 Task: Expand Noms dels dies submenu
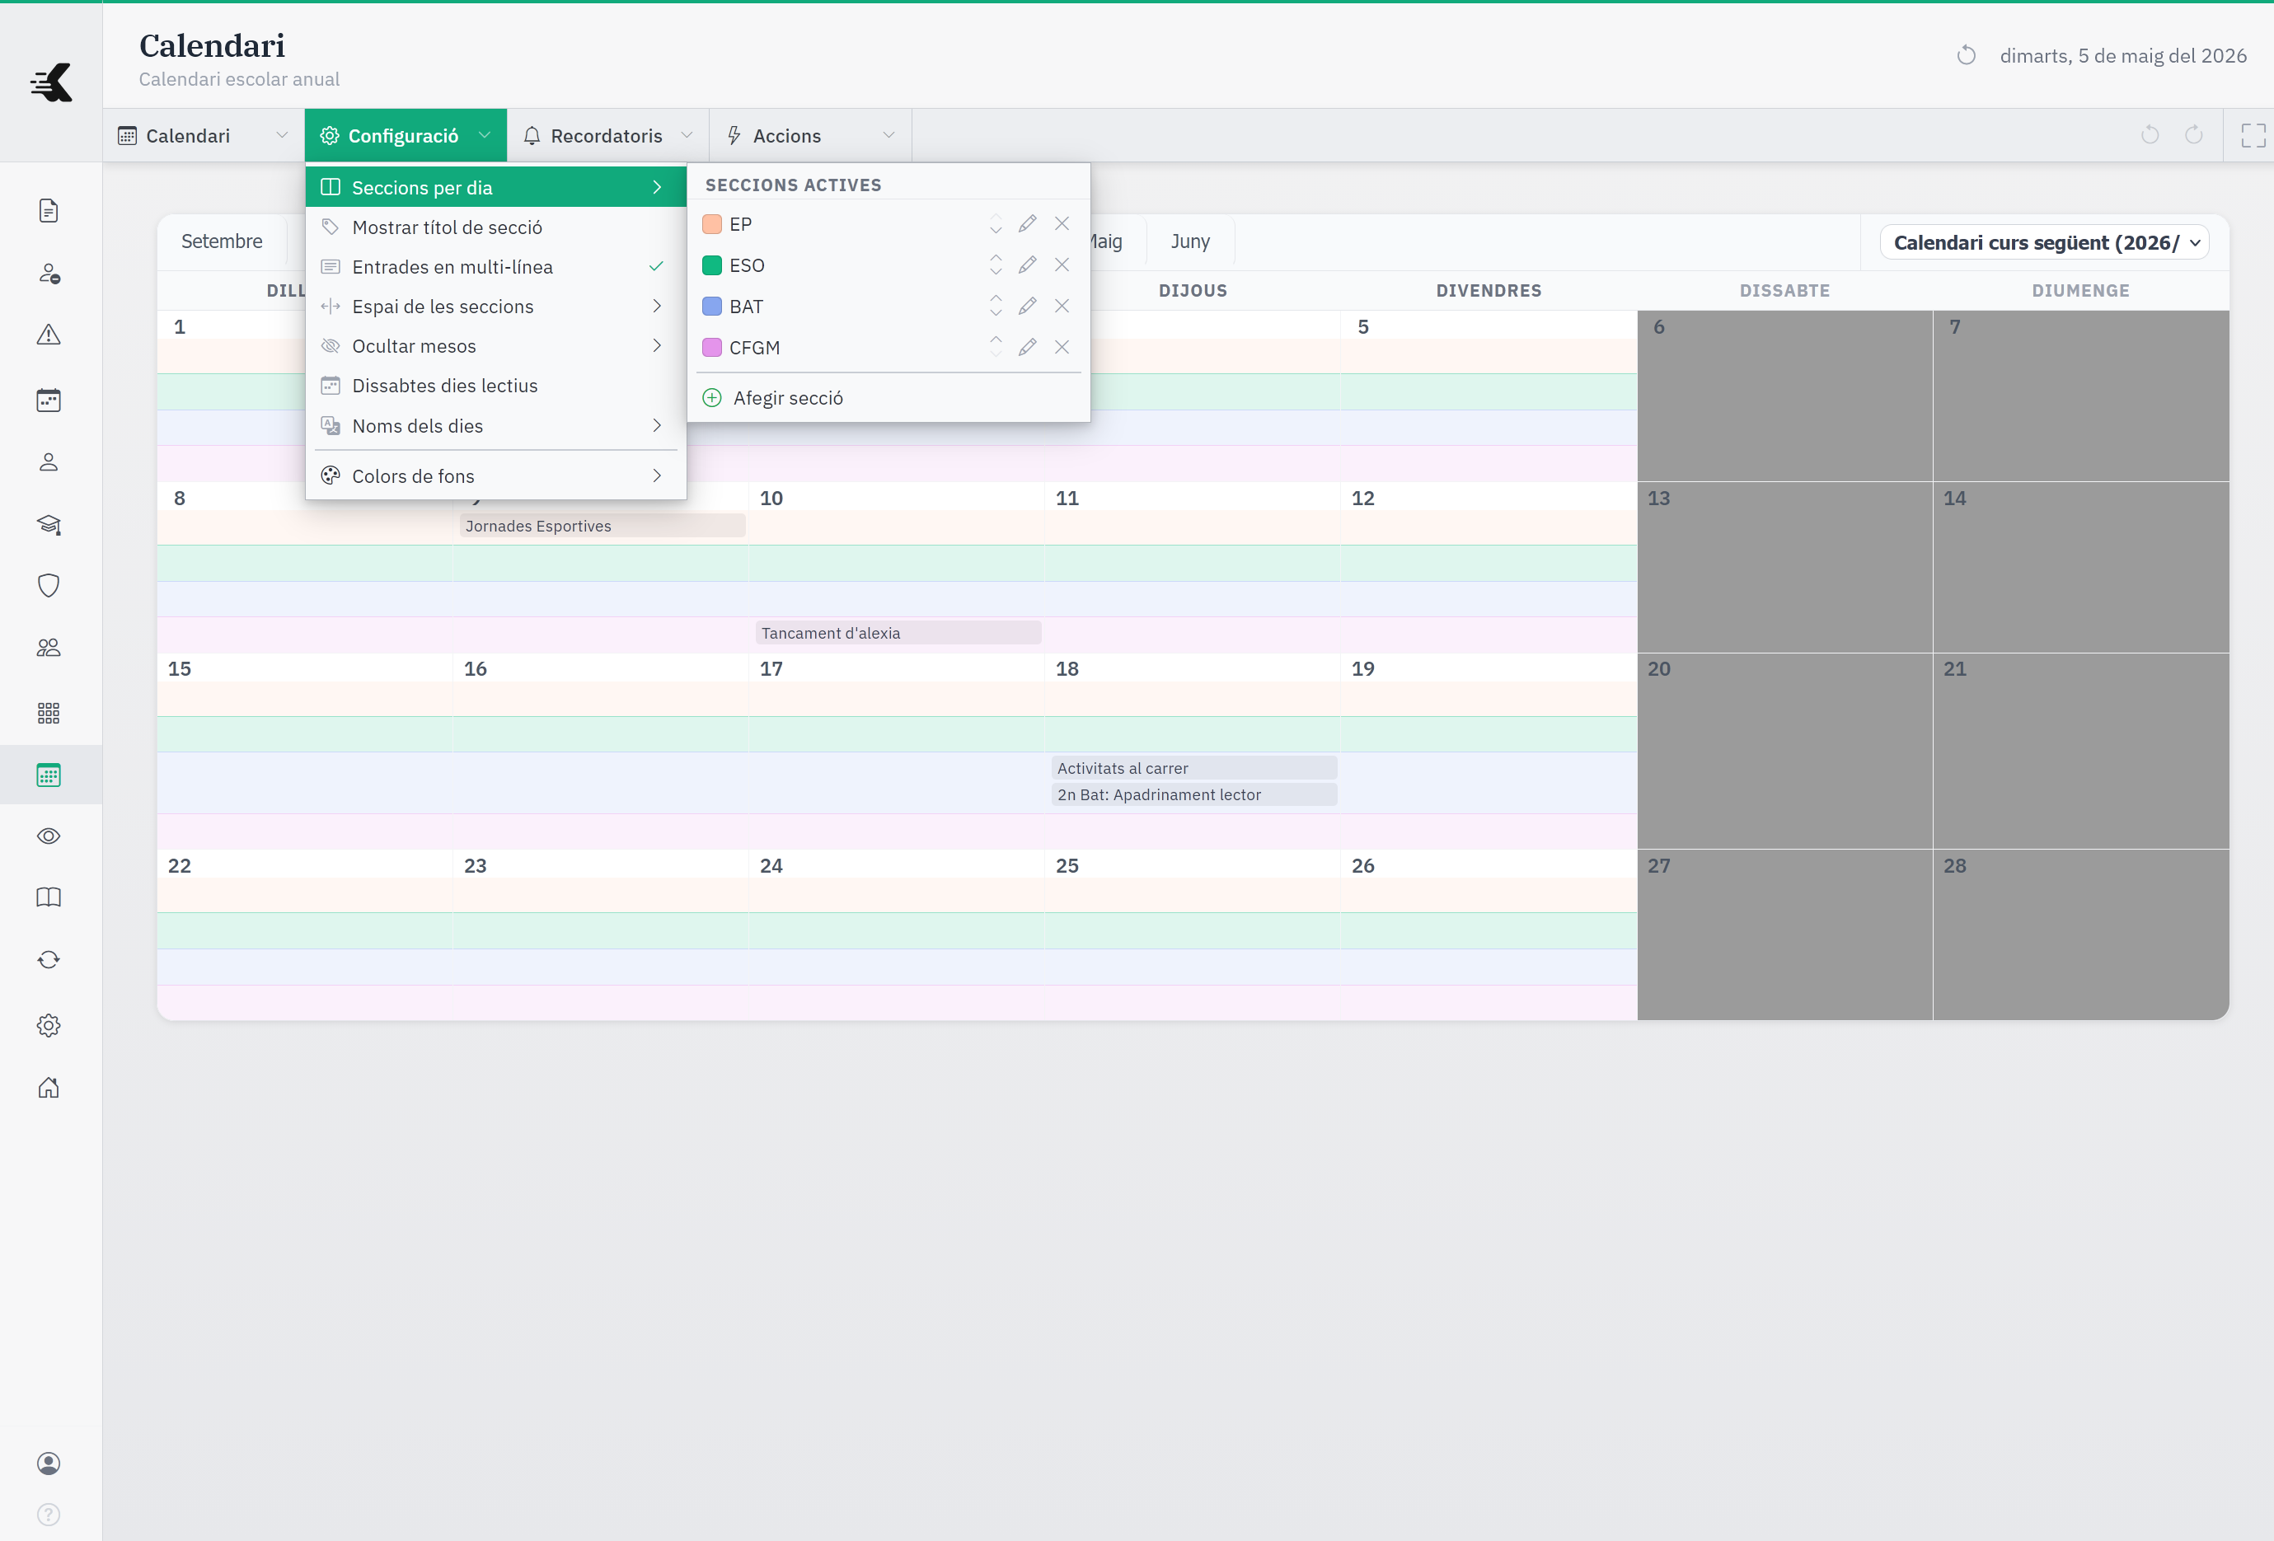coord(495,425)
